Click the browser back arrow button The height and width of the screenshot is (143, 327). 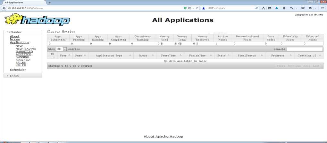(x=4, y=8)
